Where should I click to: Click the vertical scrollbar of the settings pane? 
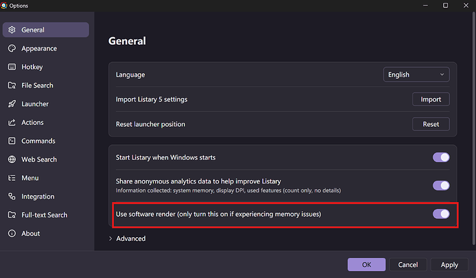pos(473,129)
